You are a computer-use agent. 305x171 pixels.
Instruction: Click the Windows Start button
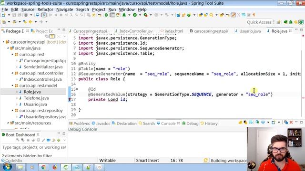(7, 167)
